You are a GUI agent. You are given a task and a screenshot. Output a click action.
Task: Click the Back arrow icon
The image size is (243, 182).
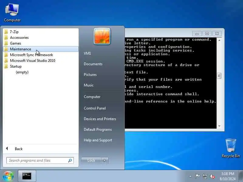(x=7, y=149)
